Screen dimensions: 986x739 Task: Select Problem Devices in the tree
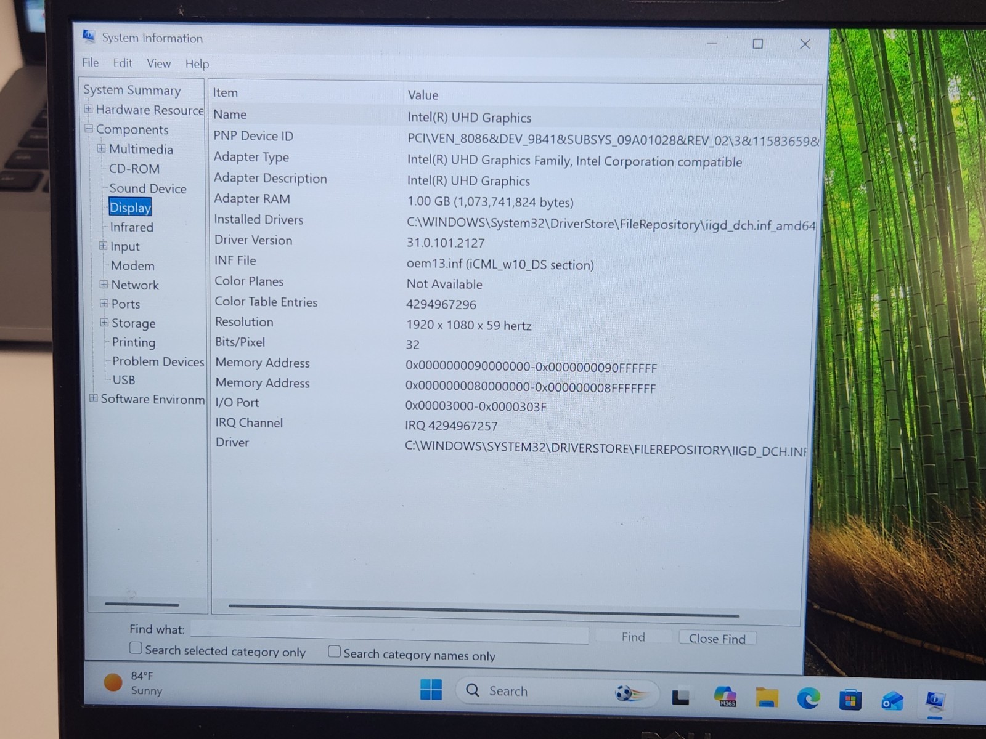158,361
